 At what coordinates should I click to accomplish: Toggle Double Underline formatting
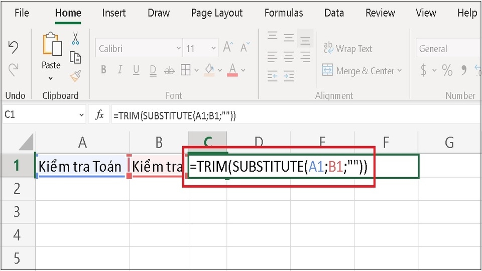coord(153,71)
